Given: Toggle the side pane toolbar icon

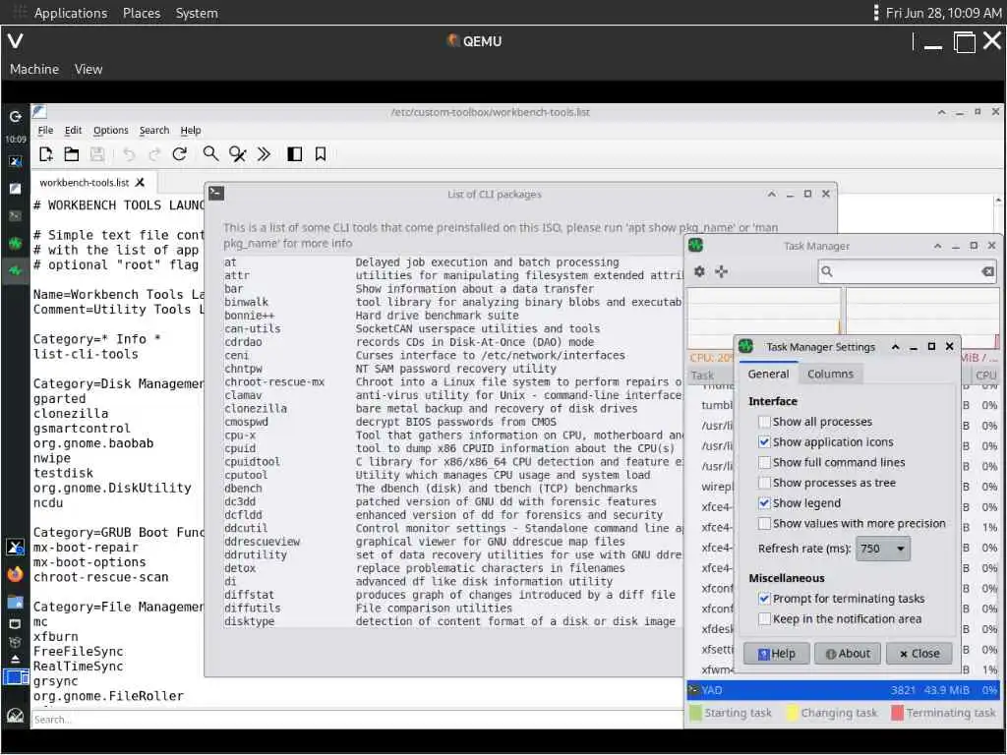Looking at the screenshot, I should point(294,154).
